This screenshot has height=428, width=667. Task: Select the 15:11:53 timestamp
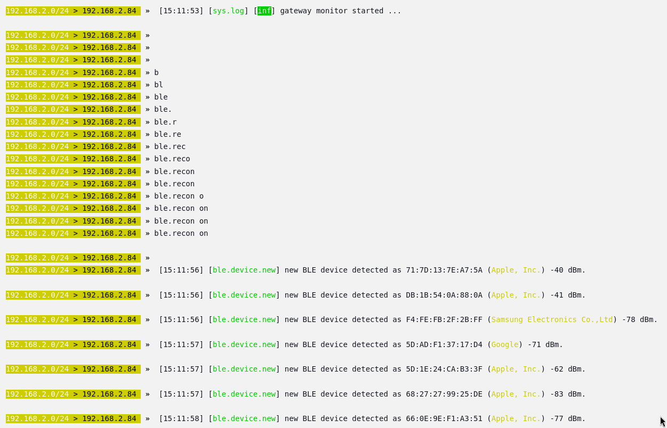pyautogui.click(x=181, y=11)
